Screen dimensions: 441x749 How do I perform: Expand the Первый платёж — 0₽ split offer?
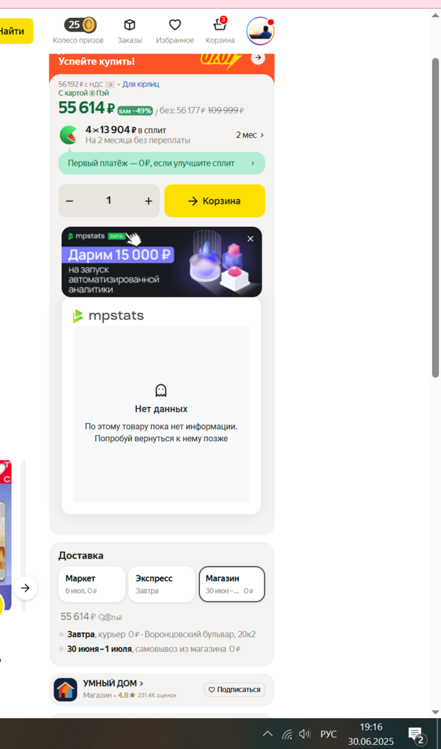(162, 164)
